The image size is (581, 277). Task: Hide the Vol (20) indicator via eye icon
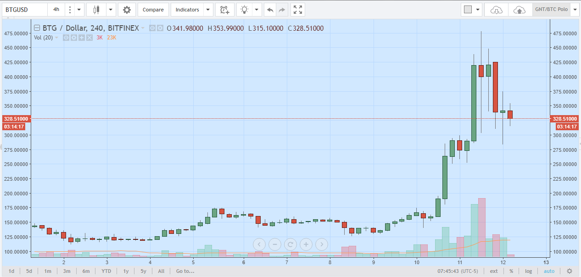pos(66,38)
